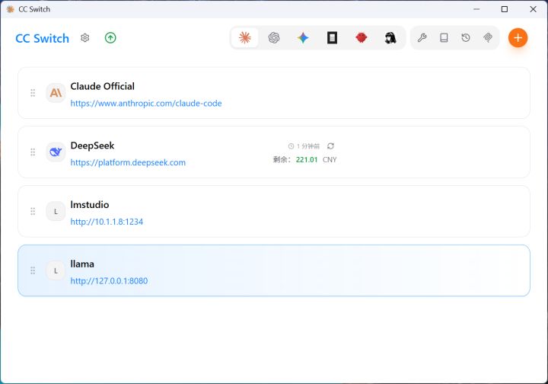Open the anthropic.com claude-code link

pos(146,103)
